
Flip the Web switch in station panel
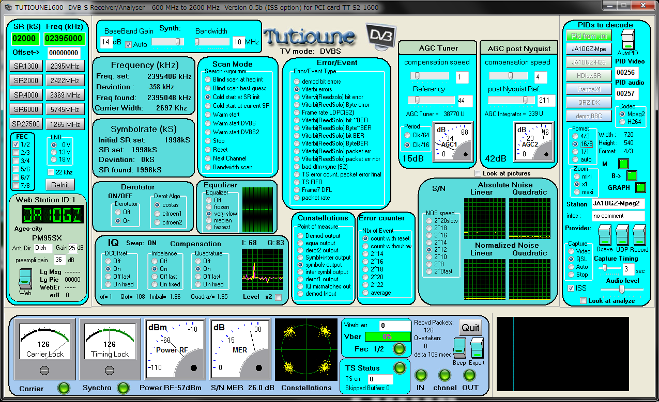pos(25,279)
